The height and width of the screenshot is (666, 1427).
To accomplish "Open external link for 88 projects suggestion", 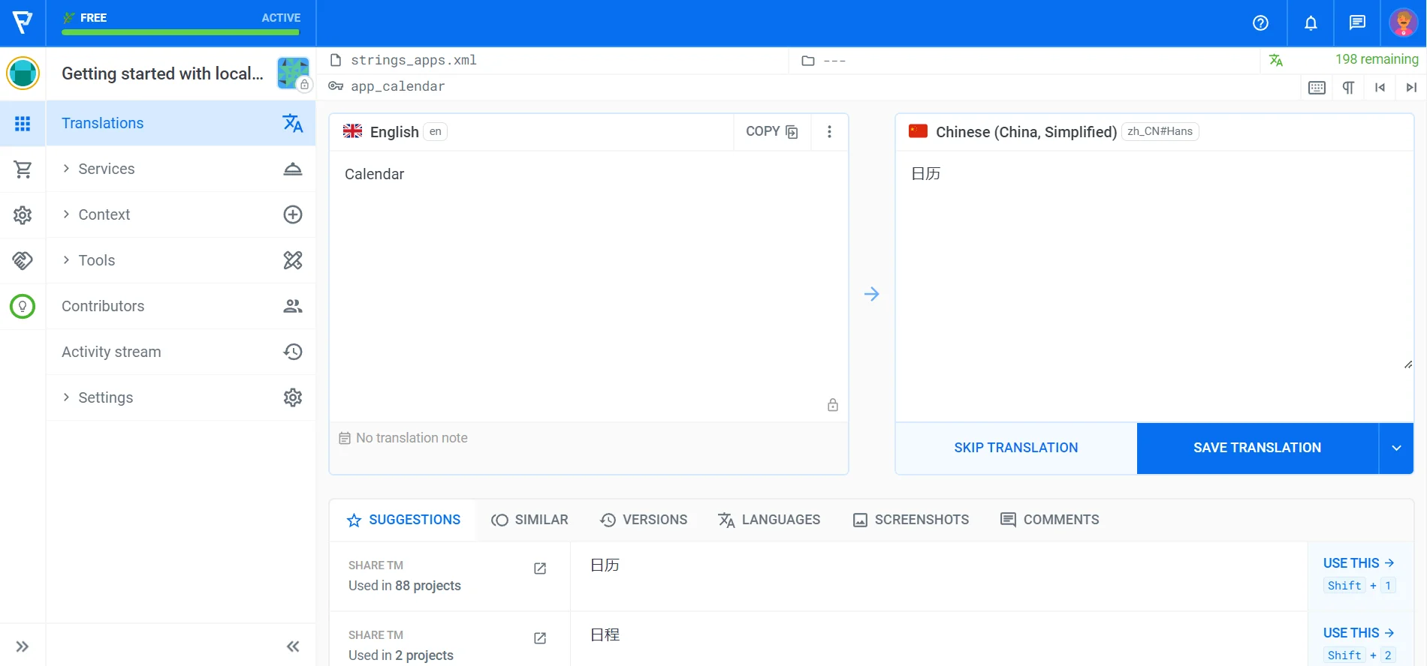I will pyautogui.click(x=540, y=568).
